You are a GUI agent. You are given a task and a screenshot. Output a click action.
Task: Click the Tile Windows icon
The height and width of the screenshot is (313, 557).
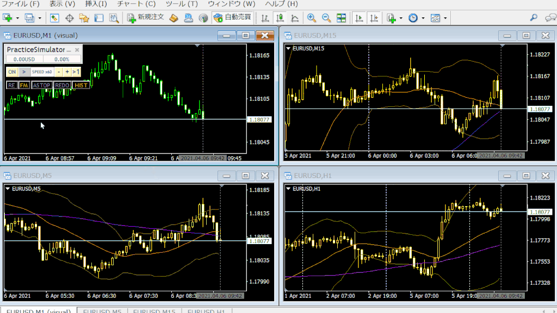click(342, 18)
